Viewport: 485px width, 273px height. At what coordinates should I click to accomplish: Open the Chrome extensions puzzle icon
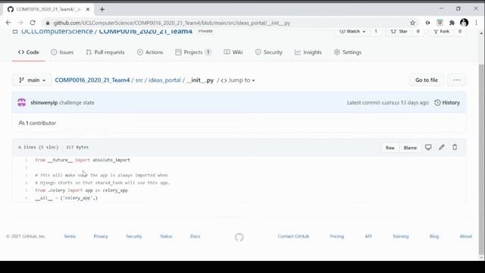pos(452,23)
